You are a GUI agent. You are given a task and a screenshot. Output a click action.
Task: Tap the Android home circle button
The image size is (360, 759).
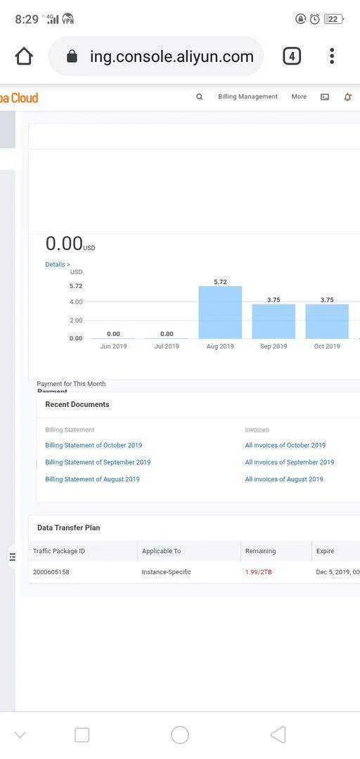tap(180, 734)
